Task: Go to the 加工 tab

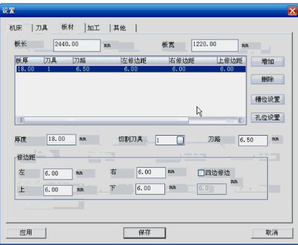Action: tap(94, 28)
